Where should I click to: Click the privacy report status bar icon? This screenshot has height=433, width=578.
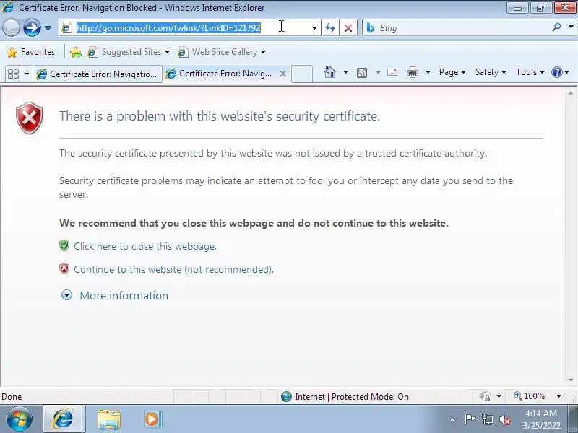(x=485, y=396)
